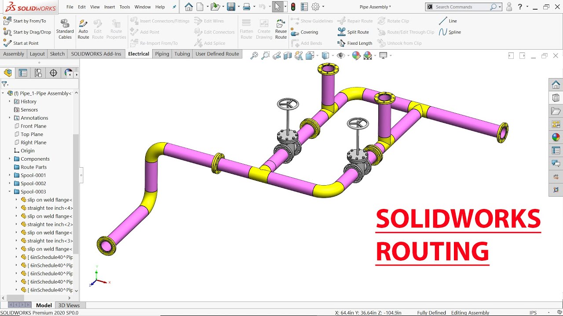Expand Spool-0001 folder
563x316 pixels.
[x=9, y=175]
